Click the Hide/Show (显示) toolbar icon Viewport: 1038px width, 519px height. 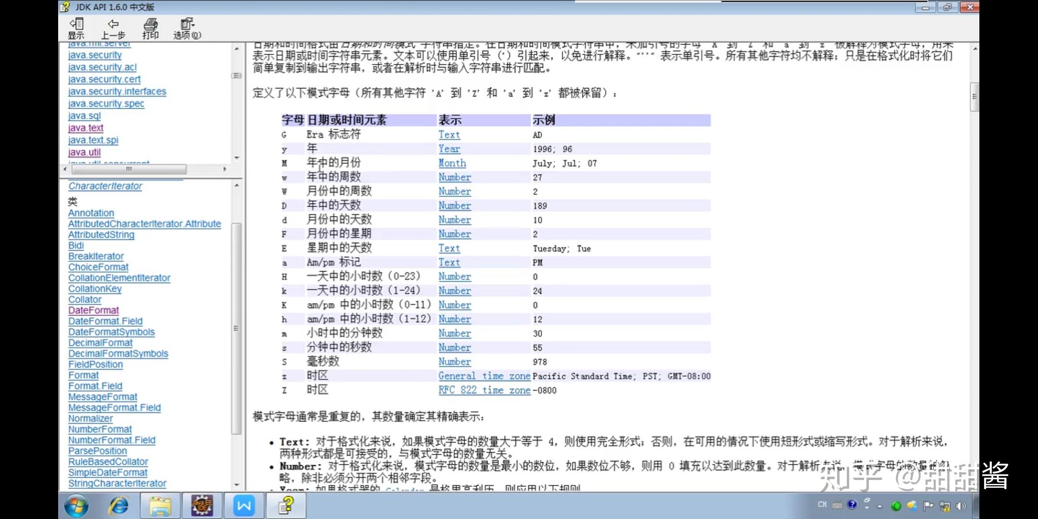coord(76,28)
